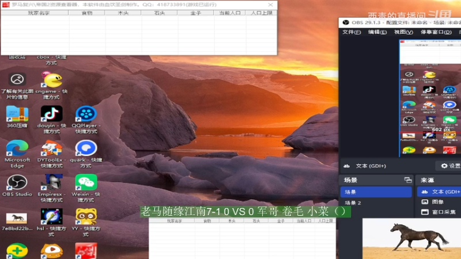The image size is (461, 259).
Task: Launch the QQPlayer shortcut
Action: click(86, 113)
